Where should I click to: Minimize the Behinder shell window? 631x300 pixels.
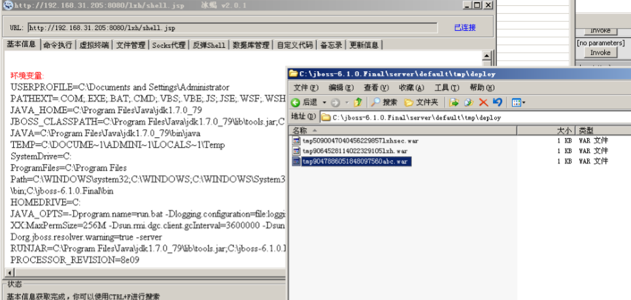tap(468, 5)
